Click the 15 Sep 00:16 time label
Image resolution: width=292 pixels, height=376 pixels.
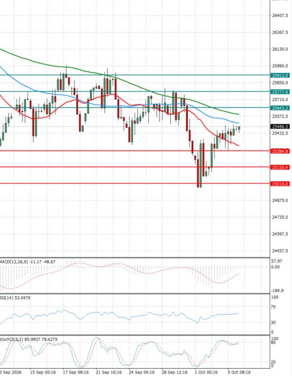point(43,372)
